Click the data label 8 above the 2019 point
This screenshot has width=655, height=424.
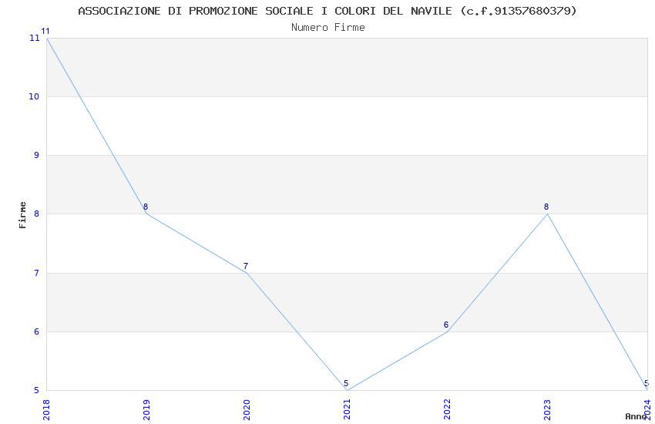coord(146,207)
